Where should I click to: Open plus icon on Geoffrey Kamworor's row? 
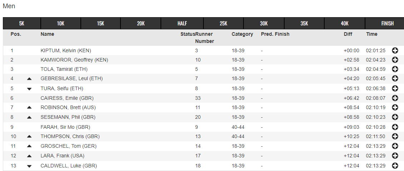tap(395, 60)
